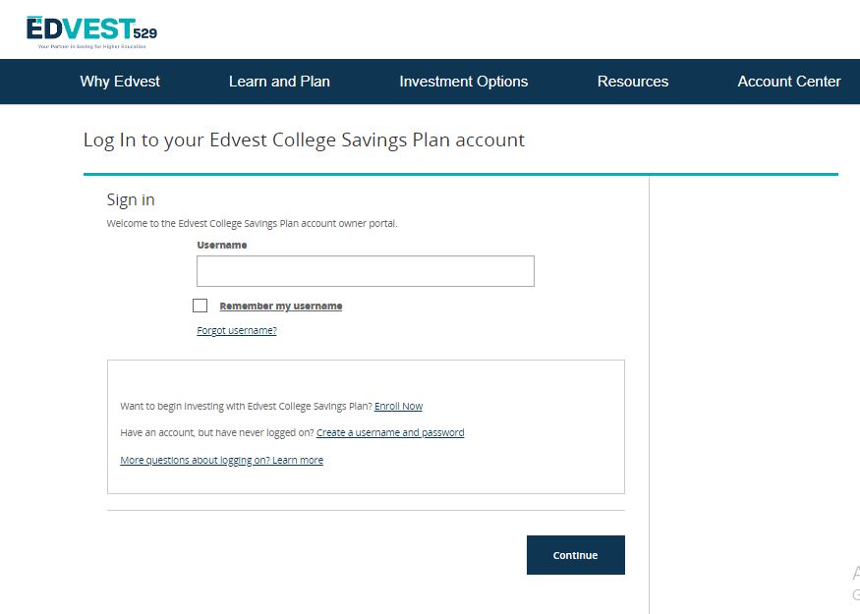Open the Resources navigation item

[632, 82]
